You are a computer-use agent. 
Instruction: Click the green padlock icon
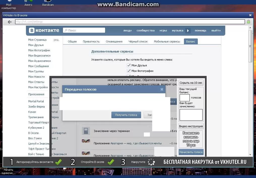(x=248, y=22)
